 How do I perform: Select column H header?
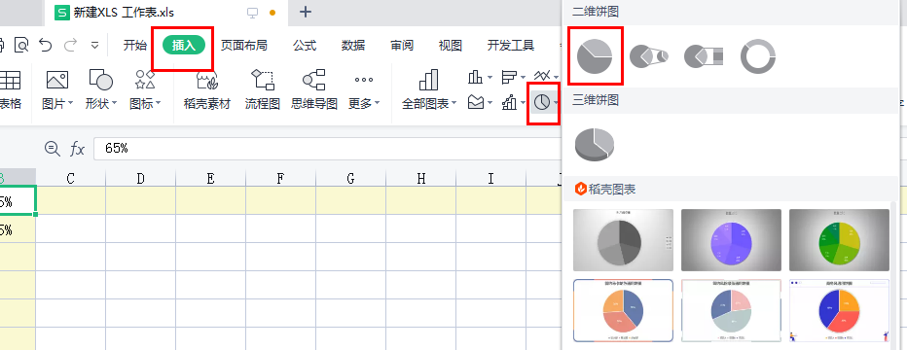(421, 178)
